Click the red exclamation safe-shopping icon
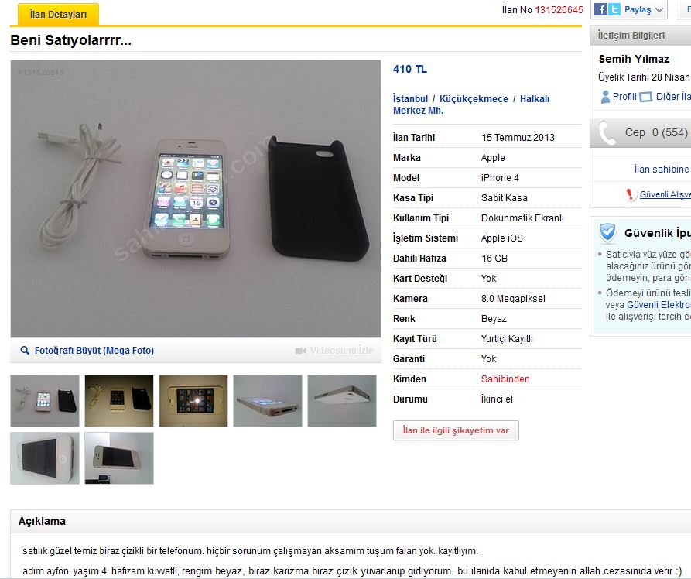The width and height of the screenshot is (691, 579). click(x=630, y=194)
